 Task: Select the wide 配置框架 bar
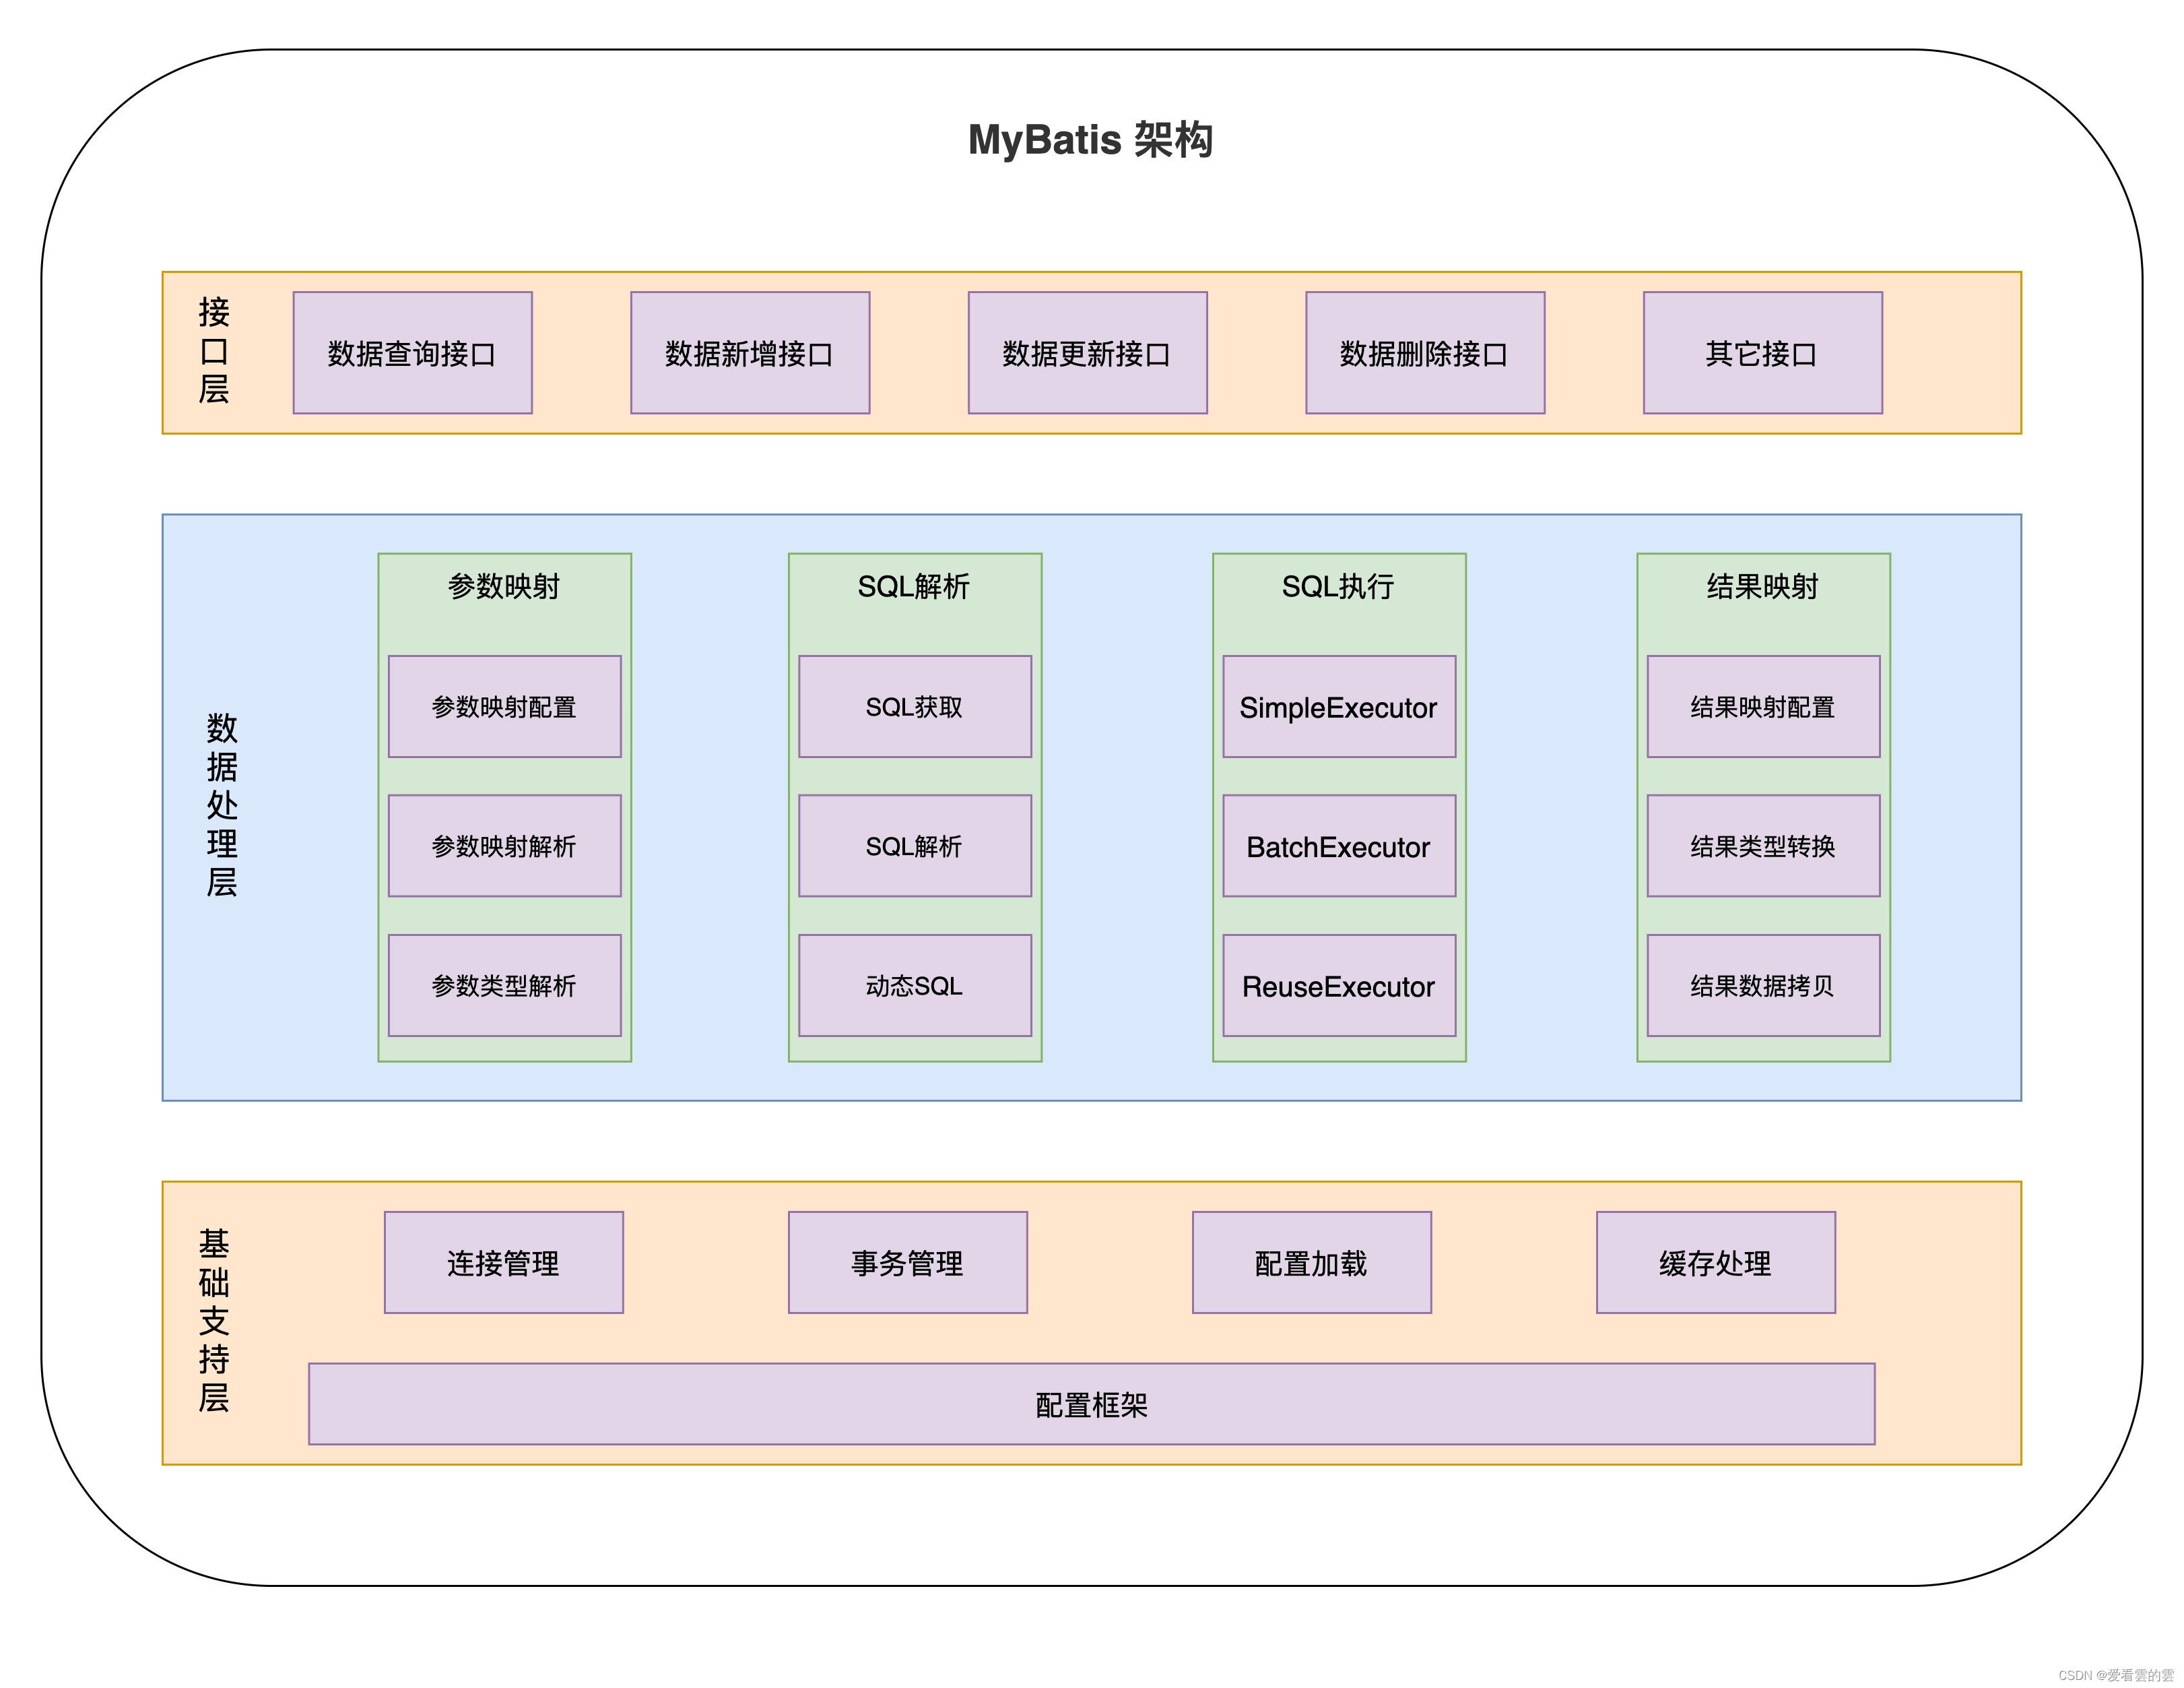point(1091,1404)
